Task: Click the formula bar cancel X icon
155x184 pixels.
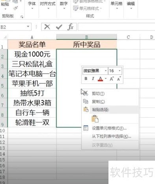Action: tap(47, 27)
